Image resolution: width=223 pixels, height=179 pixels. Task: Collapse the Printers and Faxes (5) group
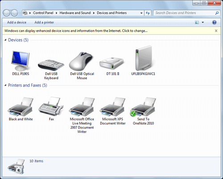point(5,85)
